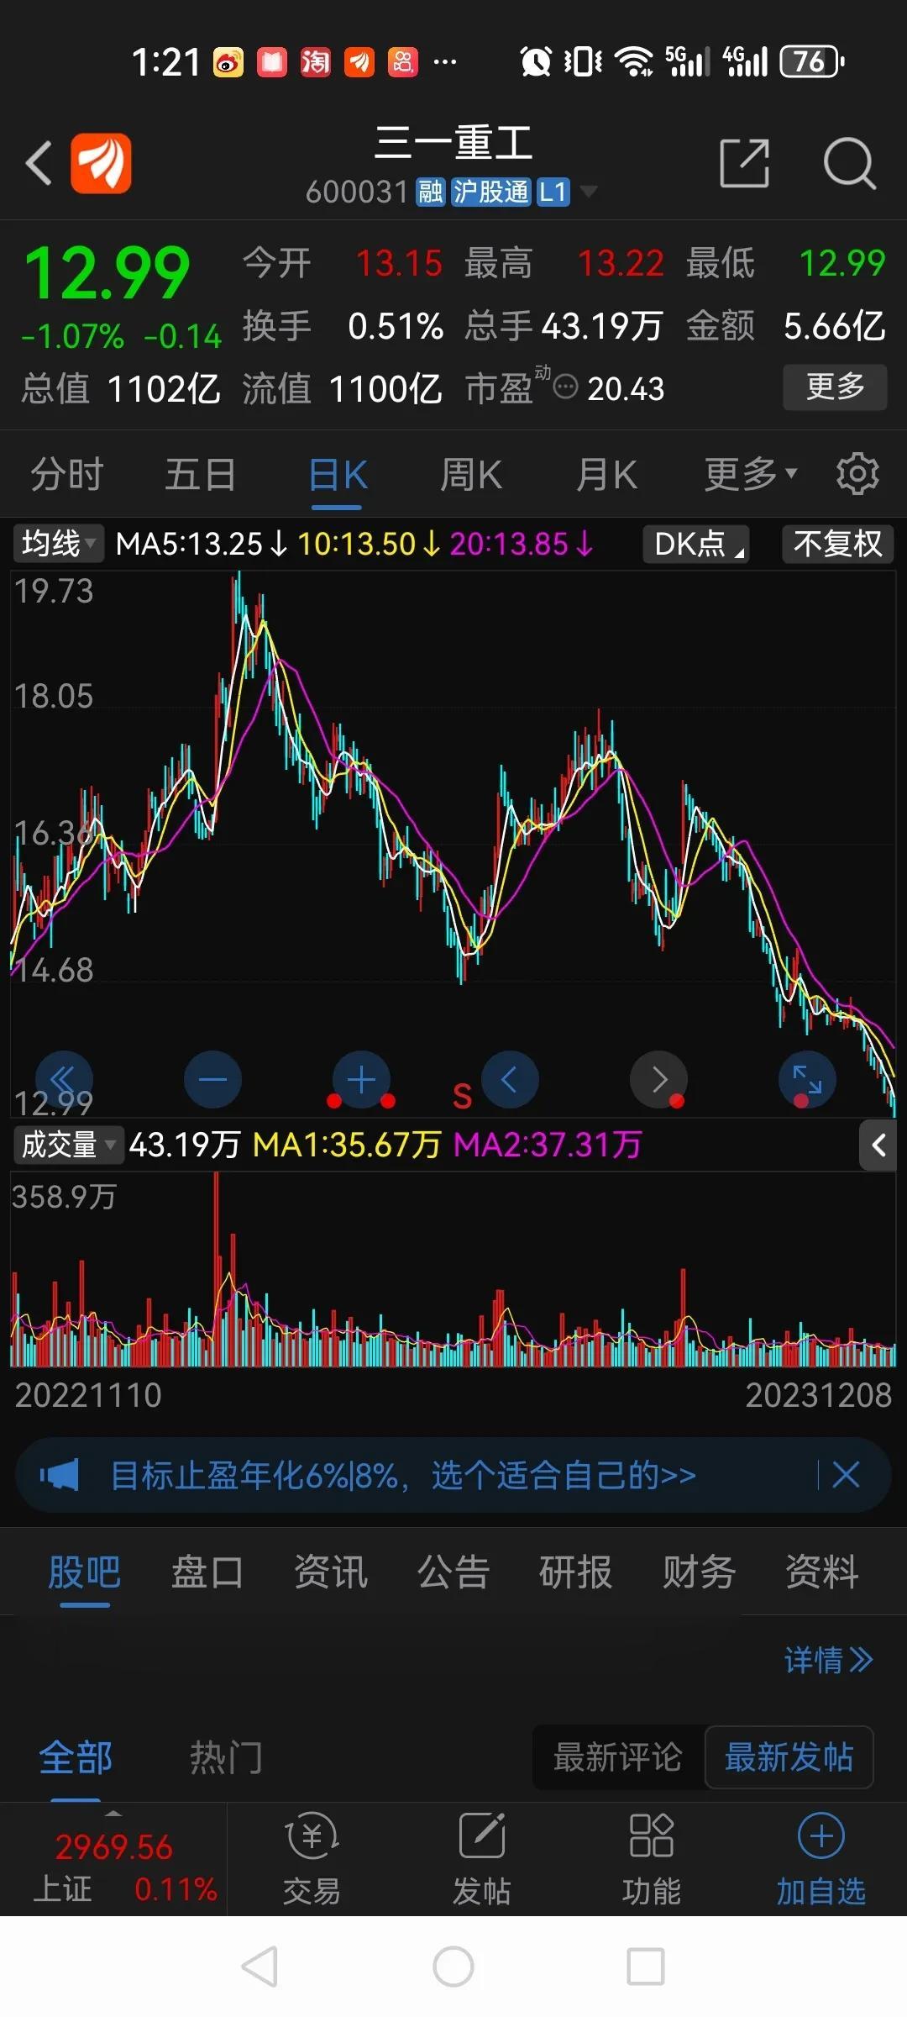Open the Eastmoney app logo icon
Screen dimensions: 907x2017
(101, 163)
